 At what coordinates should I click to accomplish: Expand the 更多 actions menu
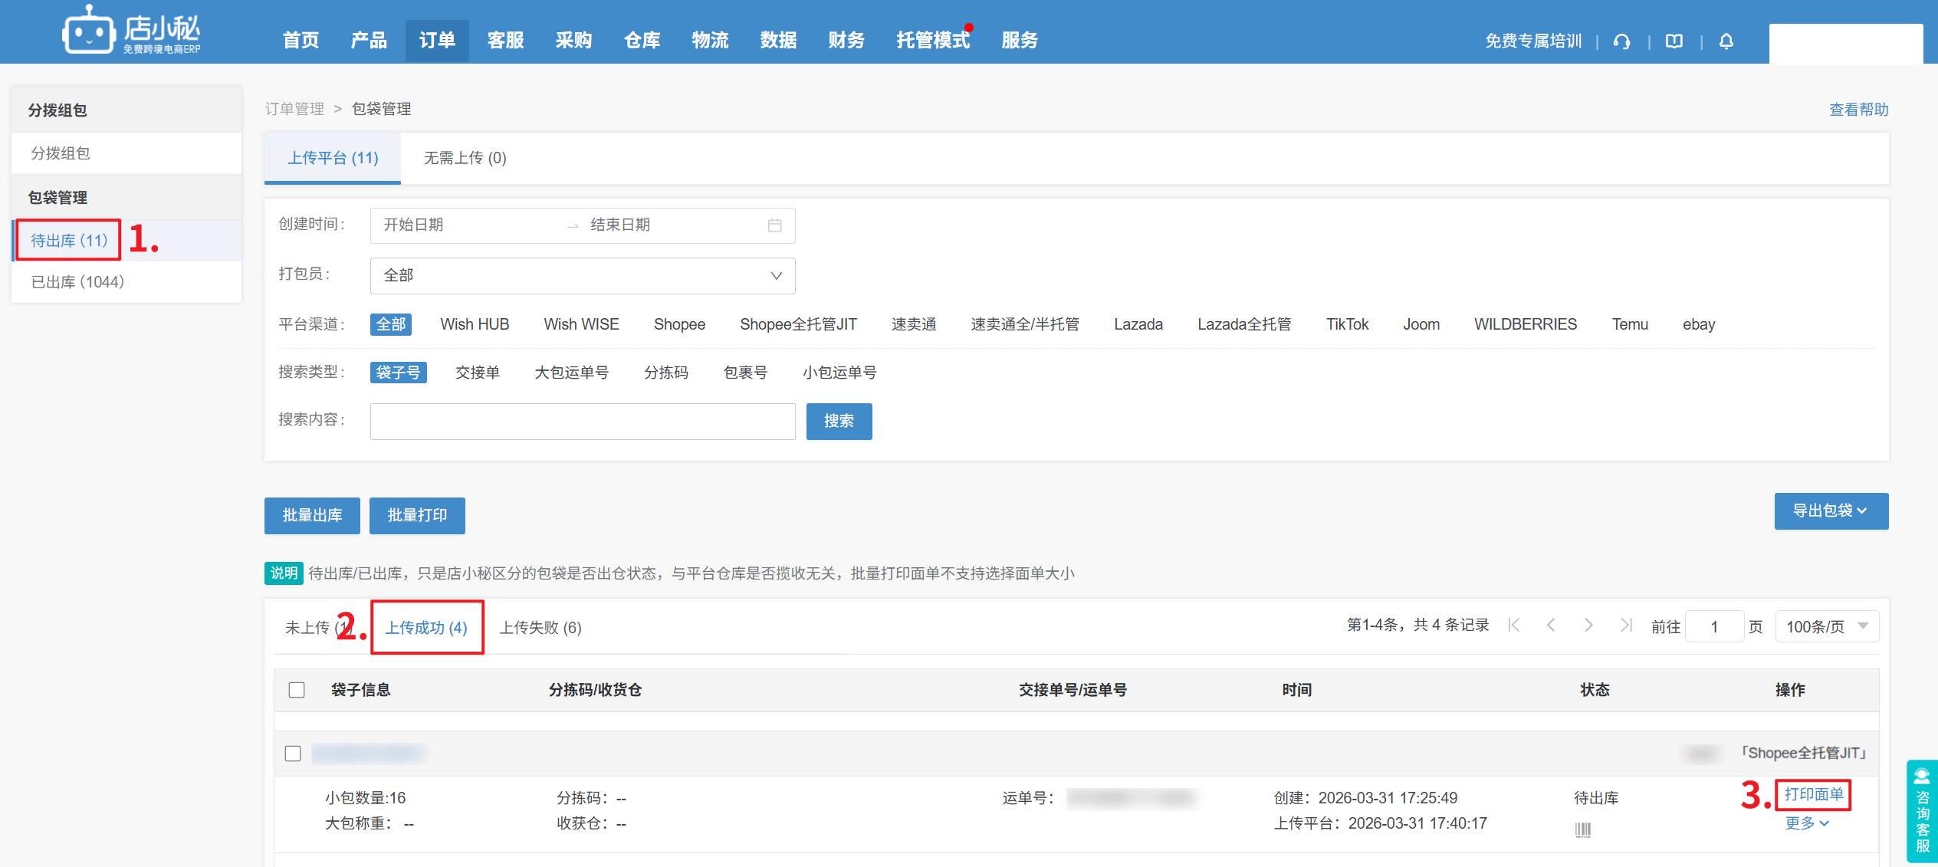pyautogui.click(x=1807, y=823)
